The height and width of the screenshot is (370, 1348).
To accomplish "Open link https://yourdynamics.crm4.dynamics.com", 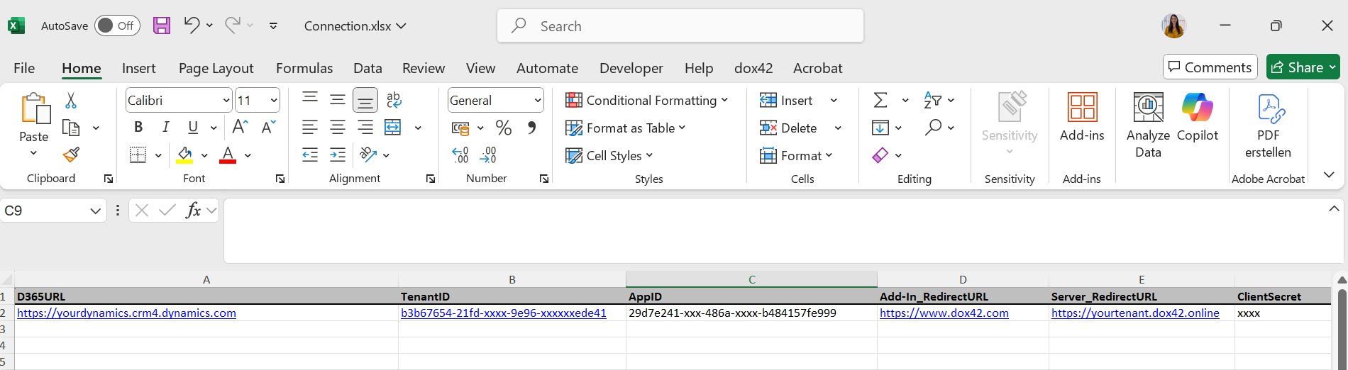I will tap(126, 313).
